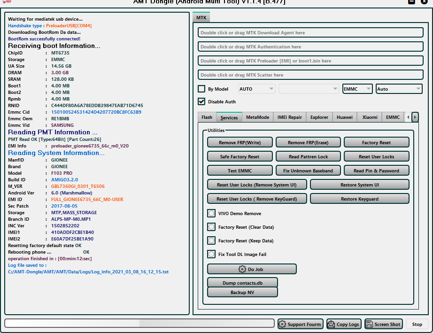433x333 pixels.
Task: Select Fix Tool DL Image Fail option
Action: [x=211, y=254]
